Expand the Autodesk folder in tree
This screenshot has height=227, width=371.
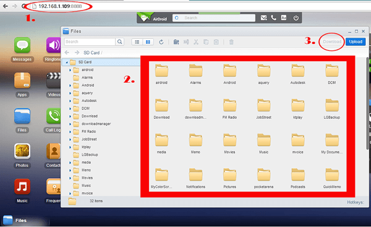point(70,101)
